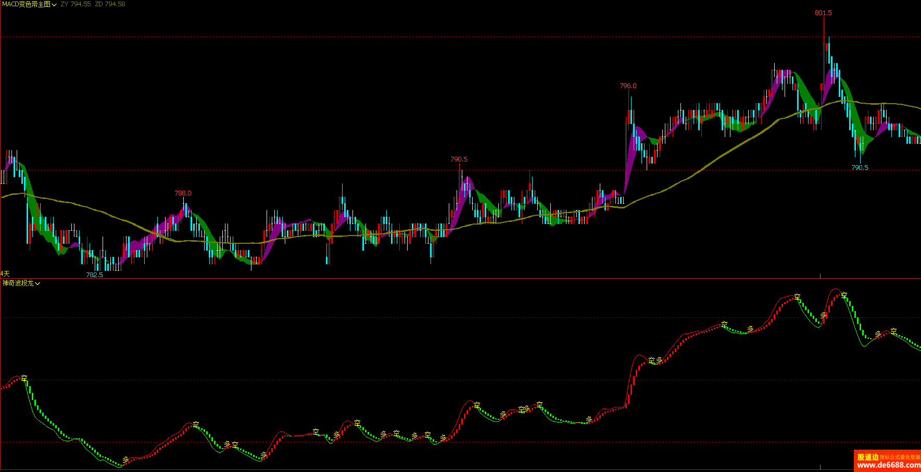The width and height of the screenshot is (921, 472).
Task: Click the rightmost 空 signal marker
Action: pos(893,331)
